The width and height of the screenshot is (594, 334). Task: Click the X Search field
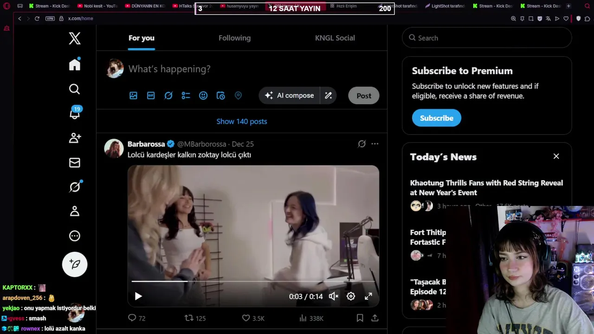point(487,38)
